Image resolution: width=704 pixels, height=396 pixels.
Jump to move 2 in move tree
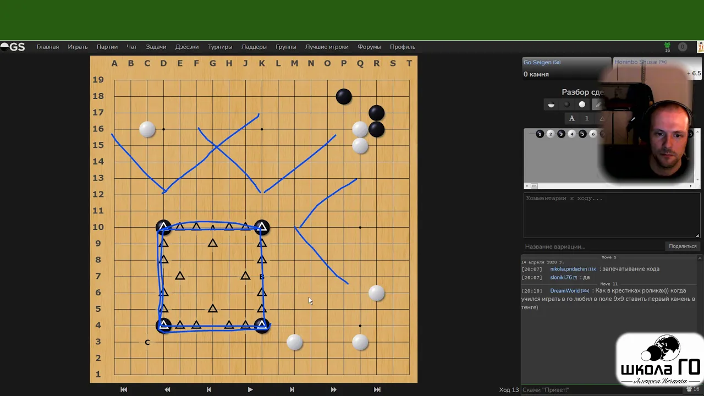point(551,134)
